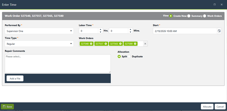Select the Work Orders view option
Viewport: 227px width, 111px height.
tap(205, 16)
